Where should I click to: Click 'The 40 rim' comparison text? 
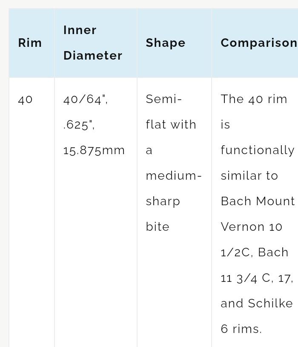(254, 99)
